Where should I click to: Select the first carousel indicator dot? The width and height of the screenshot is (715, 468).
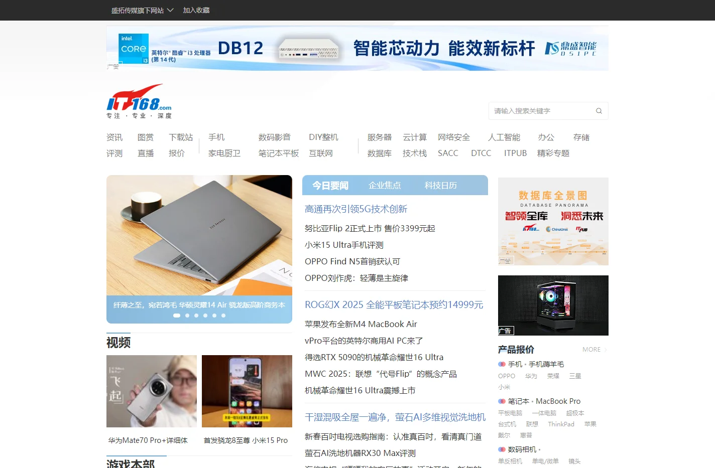coord(177,316)
